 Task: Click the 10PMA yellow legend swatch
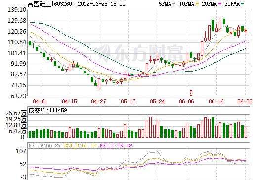pyautogui.click(x=197, y=4)
